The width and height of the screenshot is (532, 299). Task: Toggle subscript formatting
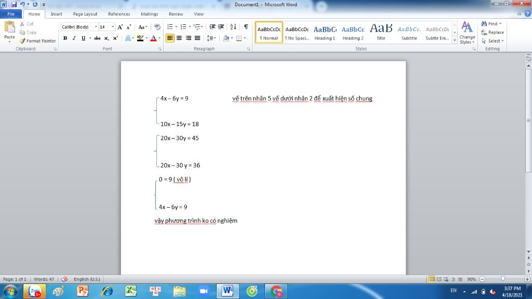tap(107, 38)
